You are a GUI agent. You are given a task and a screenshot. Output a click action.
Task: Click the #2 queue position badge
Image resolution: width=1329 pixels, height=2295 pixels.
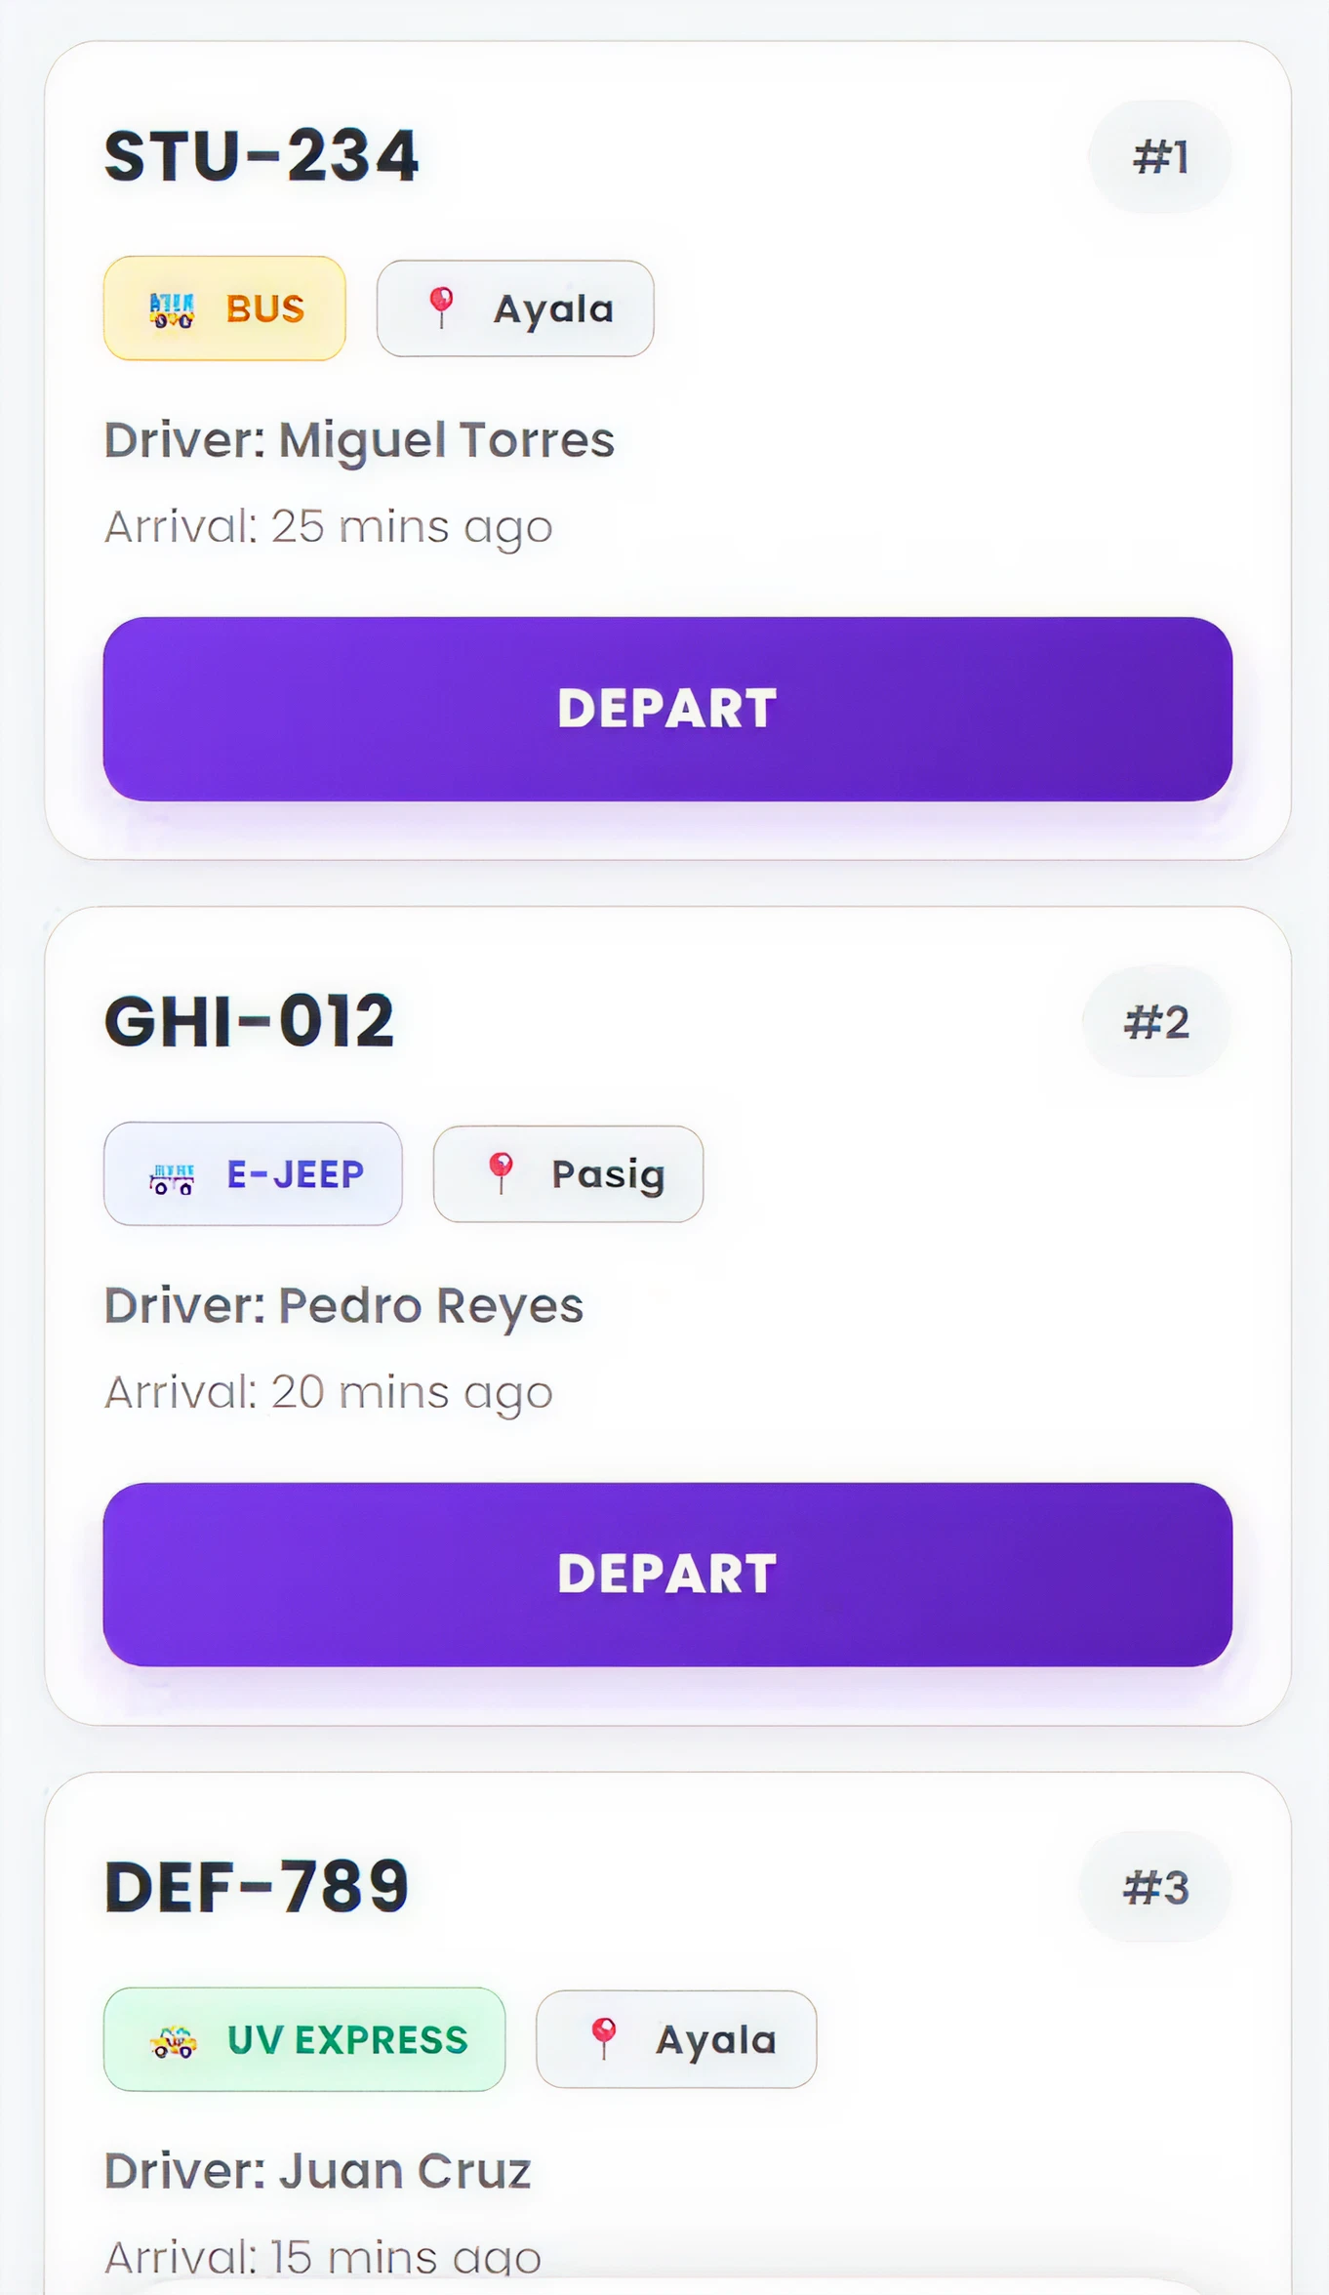coord(1156,1022)
